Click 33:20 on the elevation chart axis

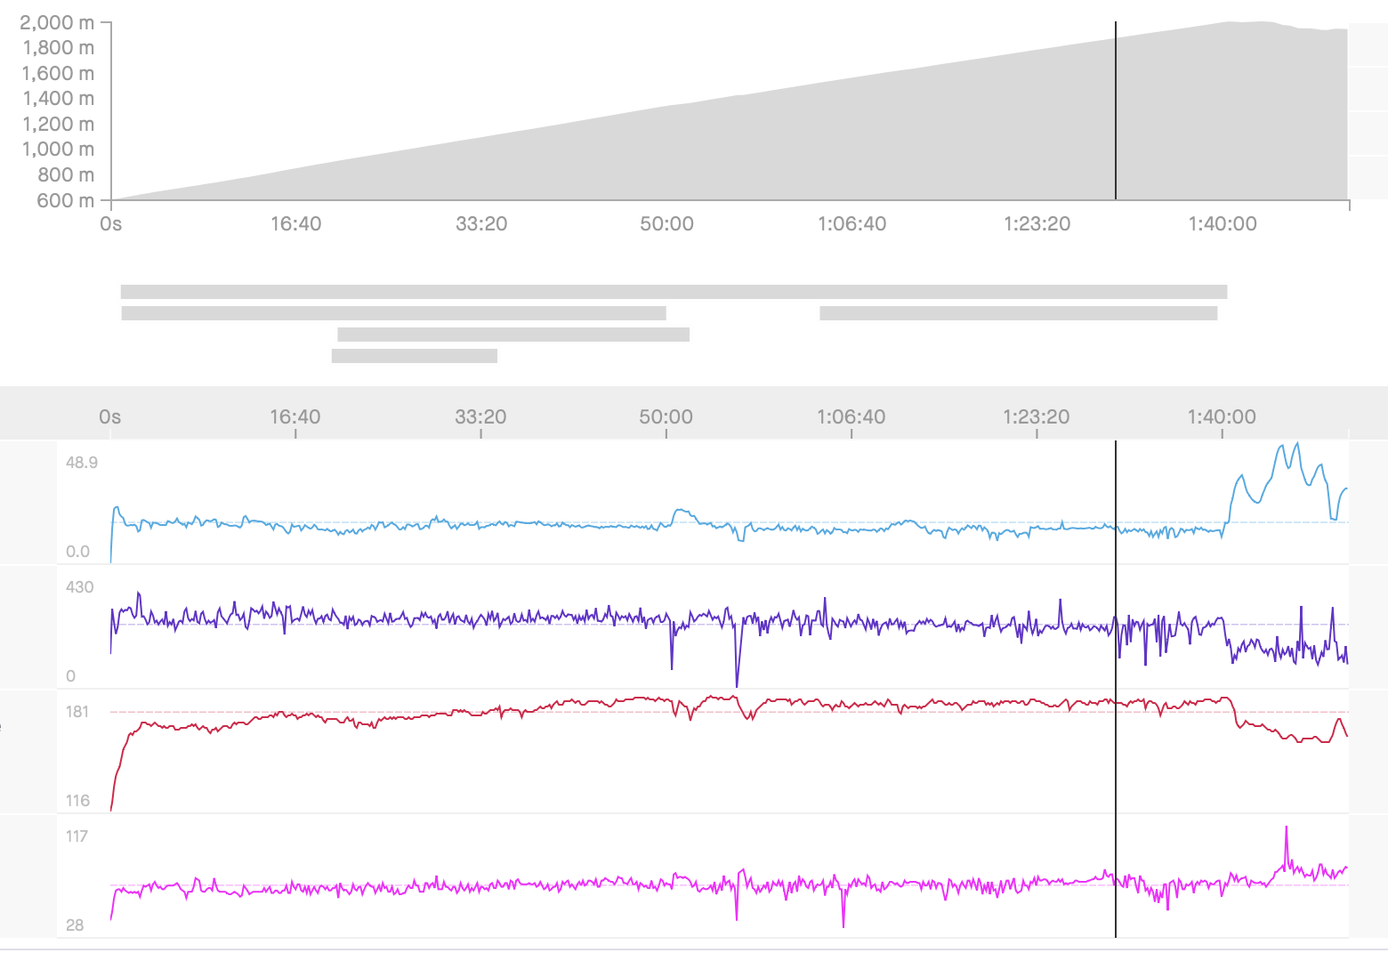[x=481, y=223]
